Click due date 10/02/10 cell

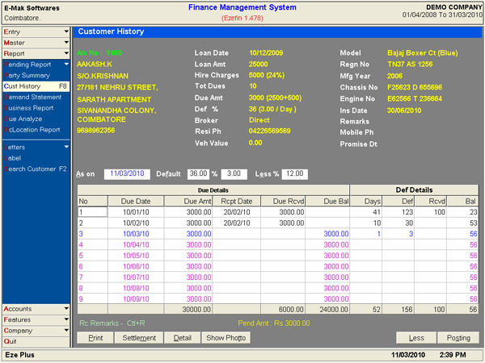pos(136,223)
